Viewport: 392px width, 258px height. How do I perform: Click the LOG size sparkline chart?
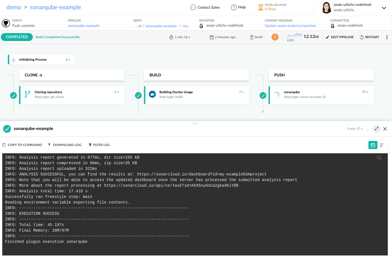pos(294,35)
